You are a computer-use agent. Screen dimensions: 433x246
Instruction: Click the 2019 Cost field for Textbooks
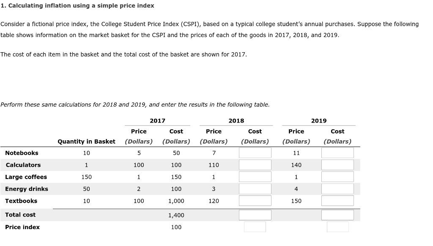pos(337,201)
